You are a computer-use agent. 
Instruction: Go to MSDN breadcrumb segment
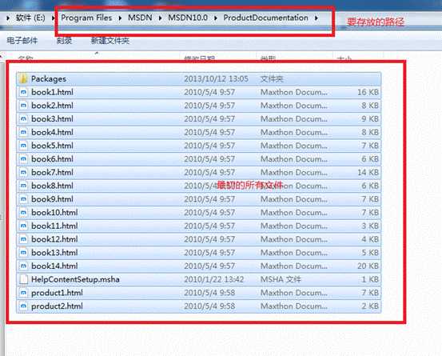(140, 18)
